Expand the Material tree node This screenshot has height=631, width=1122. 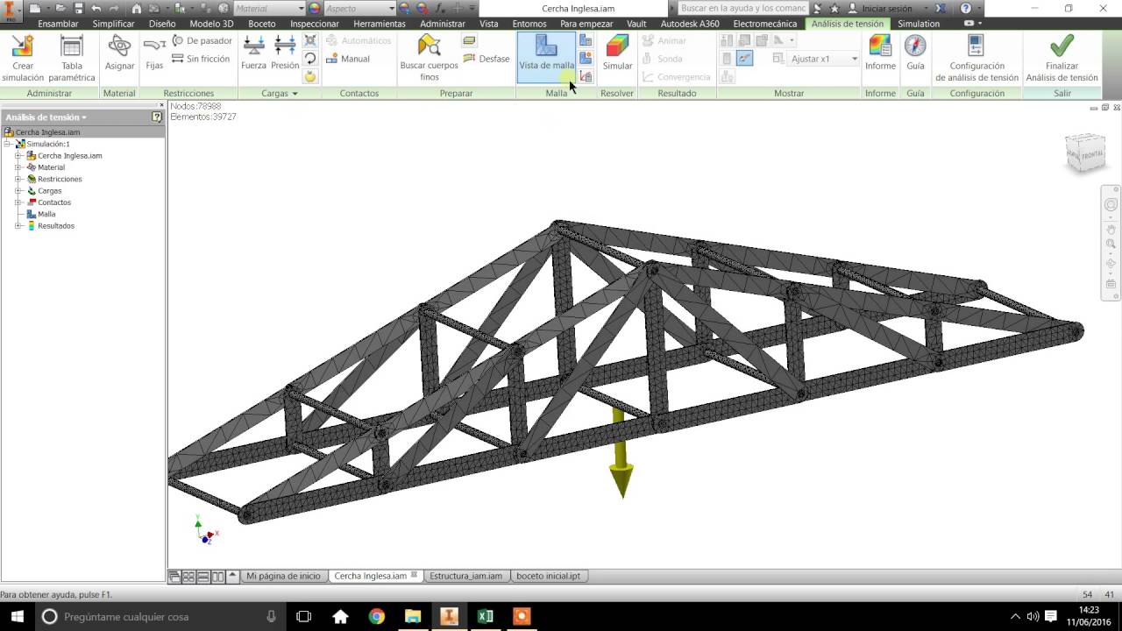(18, 167)
